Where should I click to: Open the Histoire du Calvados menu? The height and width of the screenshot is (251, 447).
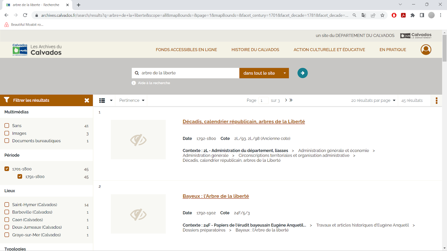point(255,50)
